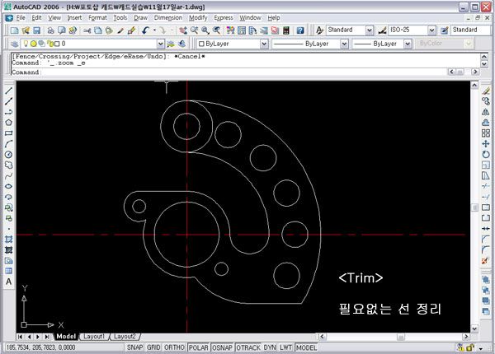Click drawing area scroll down arrow

pyautogui.click(x=474, y=328)
